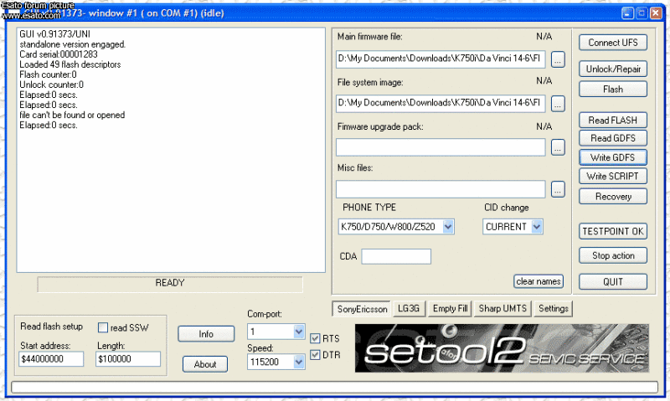The width and height of the screenshot is (670, 401).
Task: Click the clear names button
Action: [539, 281]
